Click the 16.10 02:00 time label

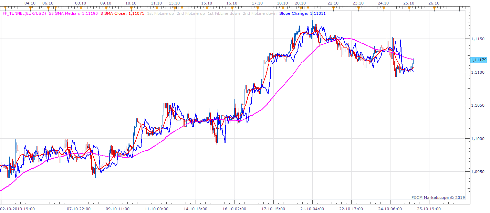(x=234, y=209)
